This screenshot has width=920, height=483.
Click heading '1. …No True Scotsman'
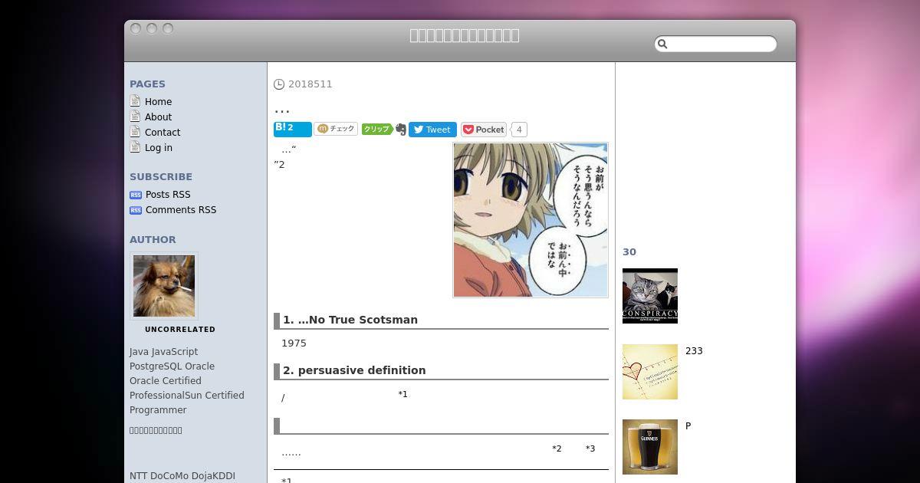tap(350, 320)
